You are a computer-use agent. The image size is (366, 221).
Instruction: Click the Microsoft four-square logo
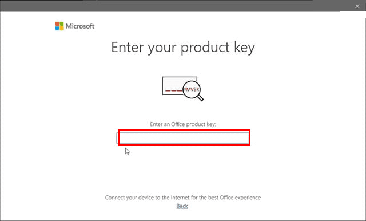click(59, 26)
